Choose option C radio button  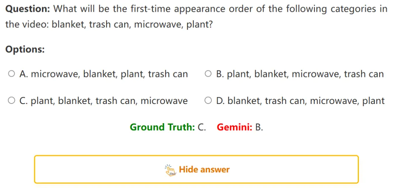pos(11,101)
